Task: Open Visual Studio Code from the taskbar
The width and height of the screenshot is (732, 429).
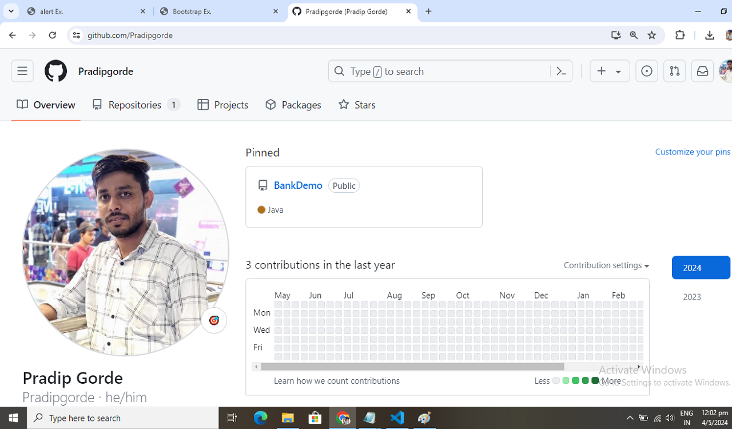Action: click(x=397, y=418)
